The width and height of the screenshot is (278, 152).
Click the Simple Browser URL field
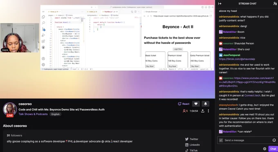click(x=181, y=16)
